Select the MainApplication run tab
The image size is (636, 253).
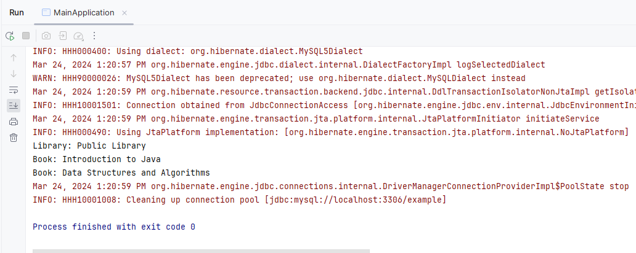79,12
